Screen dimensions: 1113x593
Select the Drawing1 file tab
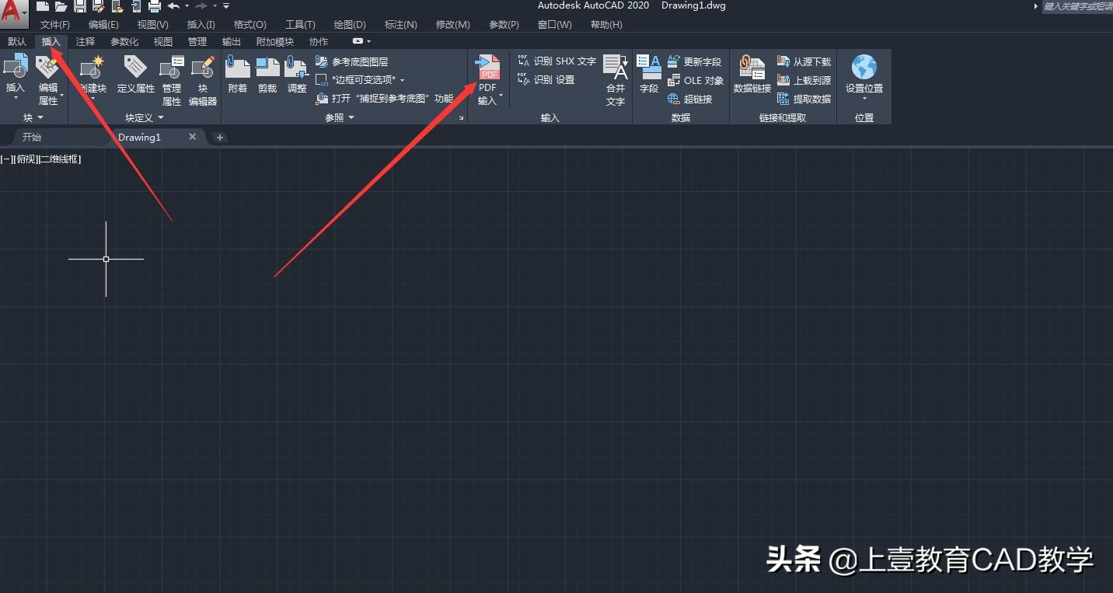pos(139,137)
